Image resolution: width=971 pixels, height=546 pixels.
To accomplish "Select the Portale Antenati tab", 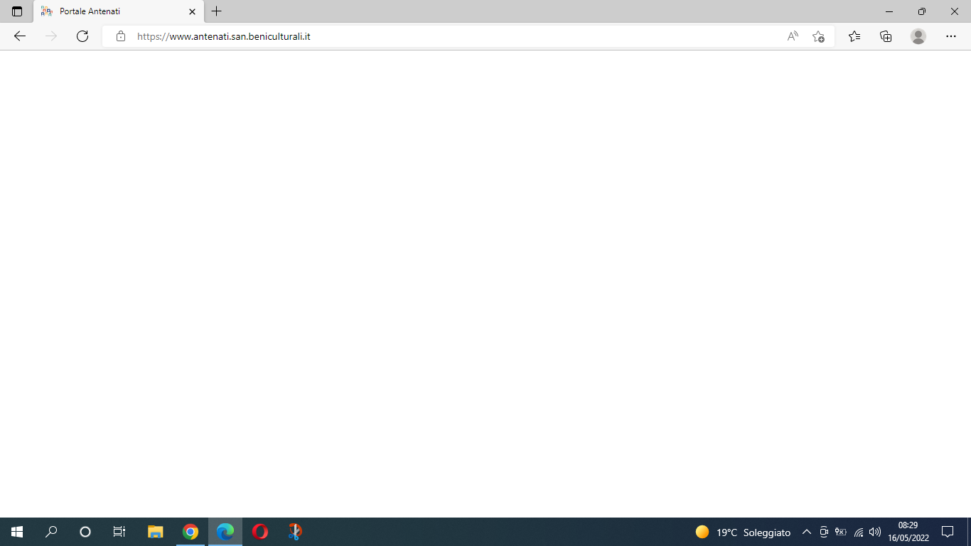I will [x=118, y=11].
